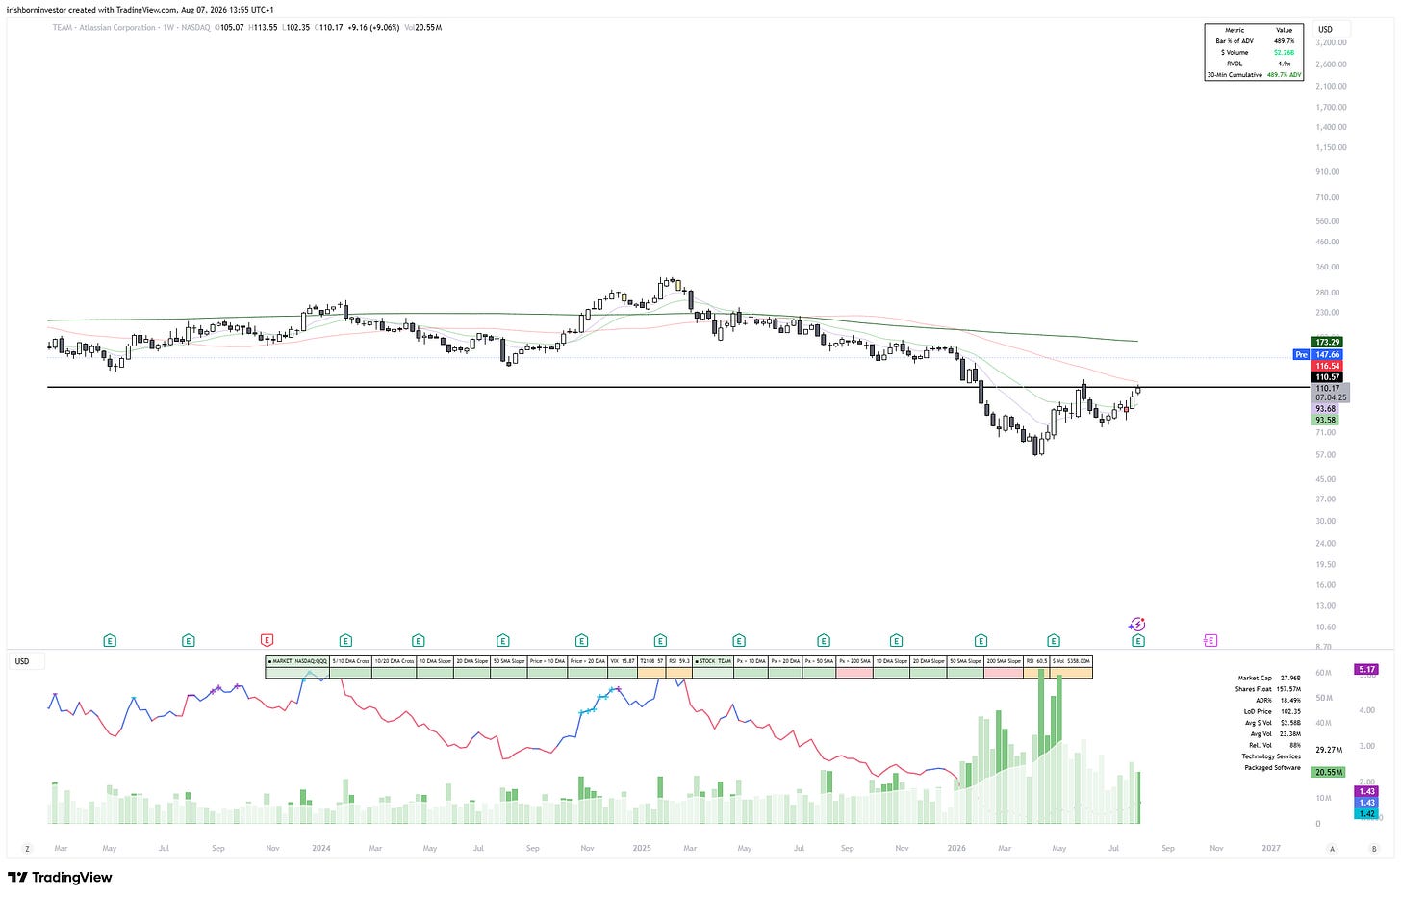Click the purple lightning-bolt event icon
The width and height of the screenshot is (1401, 897).
(1137, 625)
